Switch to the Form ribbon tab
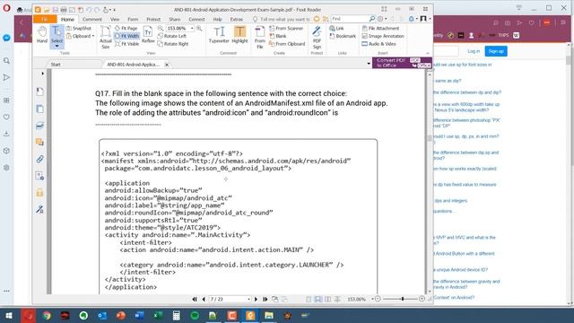 click(x=133, y=19)
